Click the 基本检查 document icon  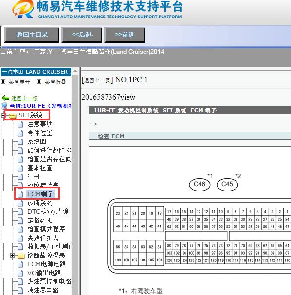[20, 168]
